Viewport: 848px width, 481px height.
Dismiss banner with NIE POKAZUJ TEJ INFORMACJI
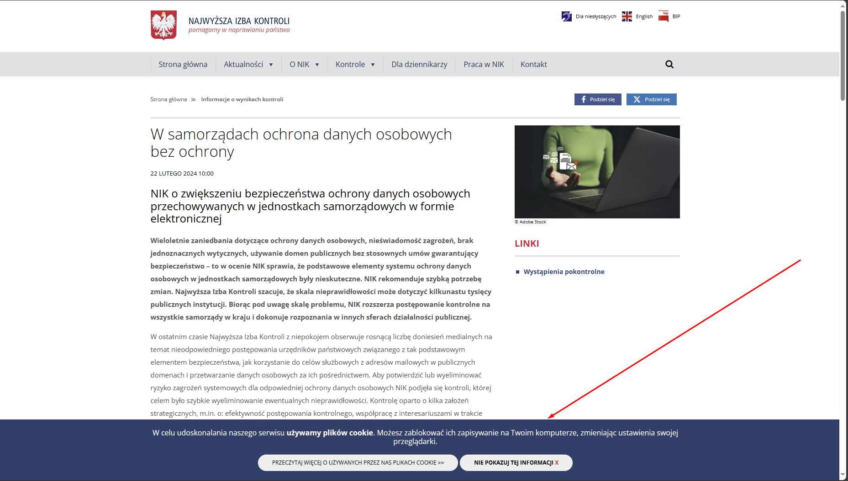point(516,462)
